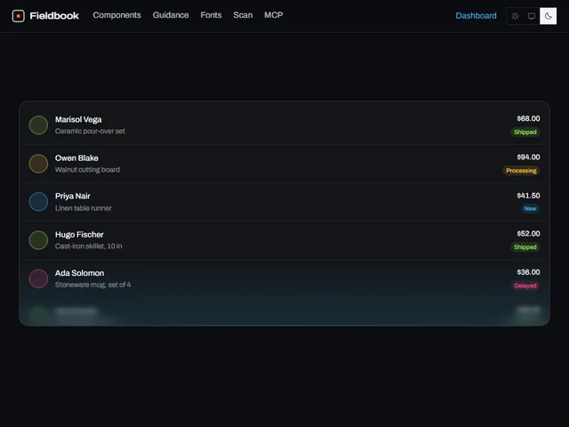Click the Fieldbook logo icon
Image resolution: width=569 pixels, height=427 pixels.
[18, 16]
